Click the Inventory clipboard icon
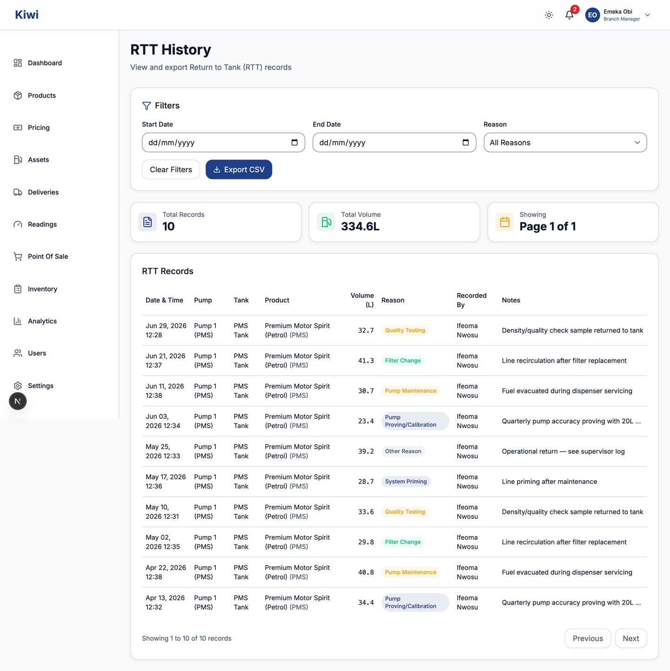The width and height of the screenshot is (670, 671). click(x=18, y=289)
